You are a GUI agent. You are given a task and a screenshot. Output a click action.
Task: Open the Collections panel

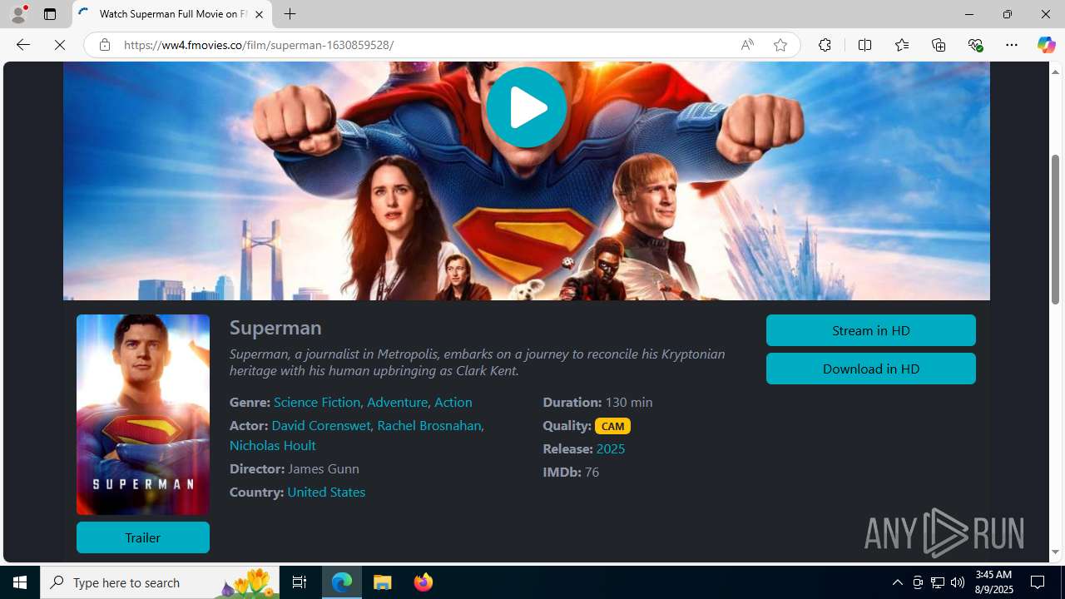point(939,45)
